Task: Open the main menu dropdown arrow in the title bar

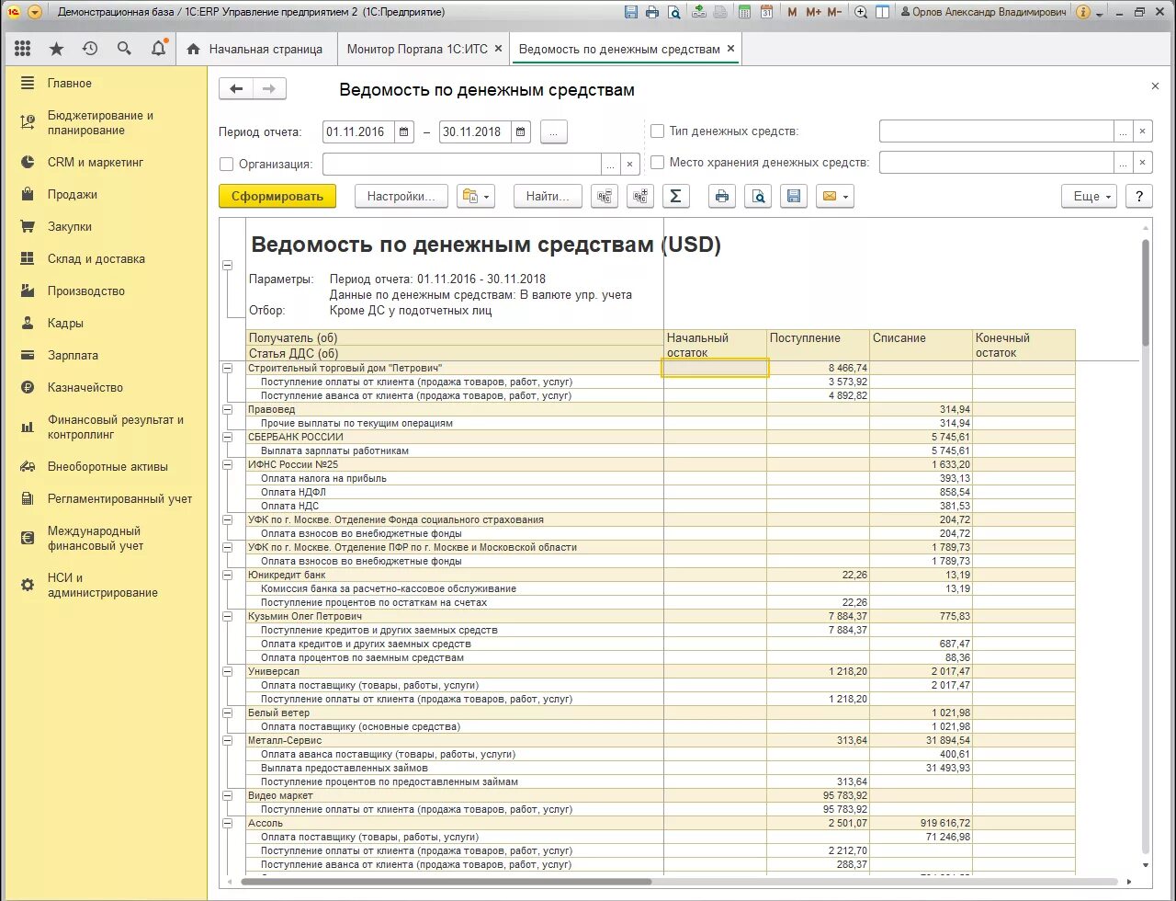Action: (x=35, y=12)
